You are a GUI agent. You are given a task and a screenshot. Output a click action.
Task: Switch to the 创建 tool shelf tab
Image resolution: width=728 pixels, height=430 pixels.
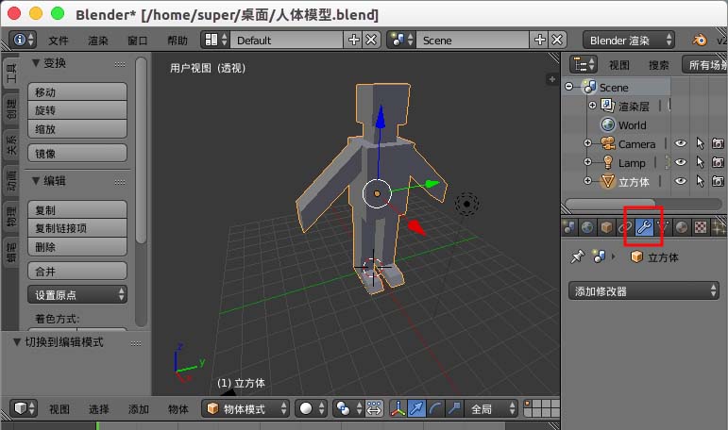tap(11, 108)
